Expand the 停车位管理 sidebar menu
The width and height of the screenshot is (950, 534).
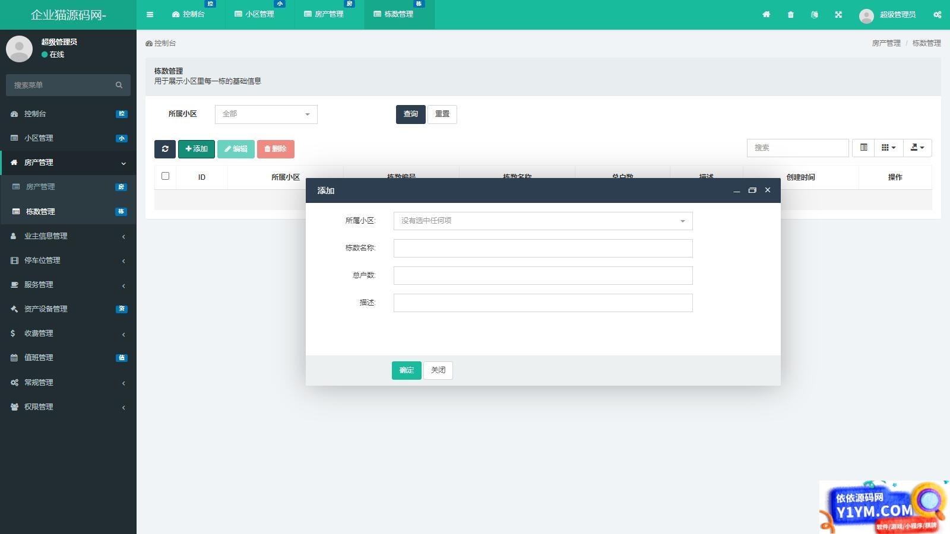coord(68,260)
